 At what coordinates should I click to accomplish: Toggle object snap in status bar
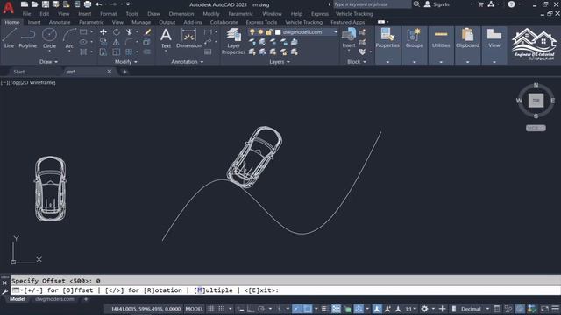(308, 309)
